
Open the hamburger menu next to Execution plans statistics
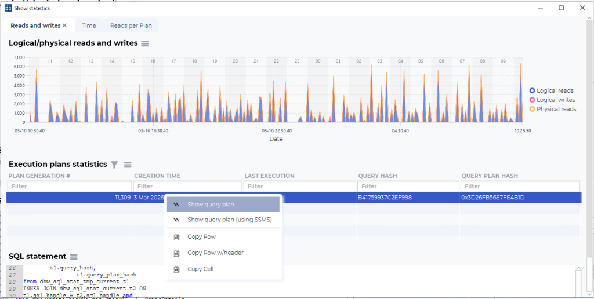128,165
